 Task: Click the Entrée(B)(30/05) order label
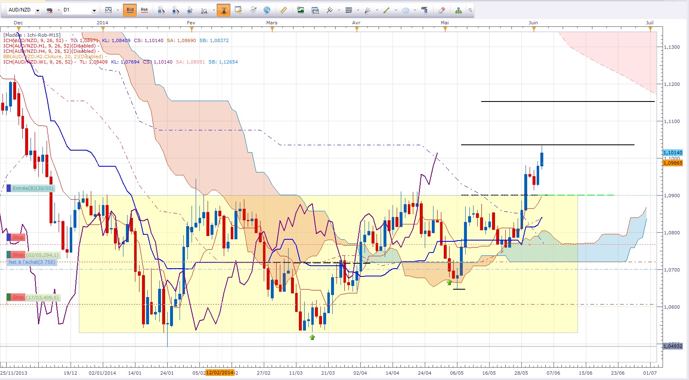click(33, 188)
